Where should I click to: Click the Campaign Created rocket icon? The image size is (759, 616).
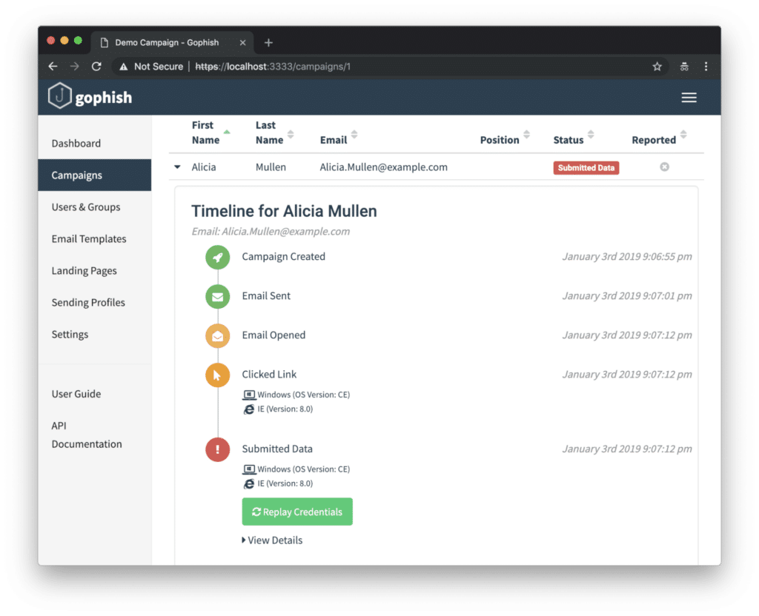pyautogui.click(x=217, y=258)
